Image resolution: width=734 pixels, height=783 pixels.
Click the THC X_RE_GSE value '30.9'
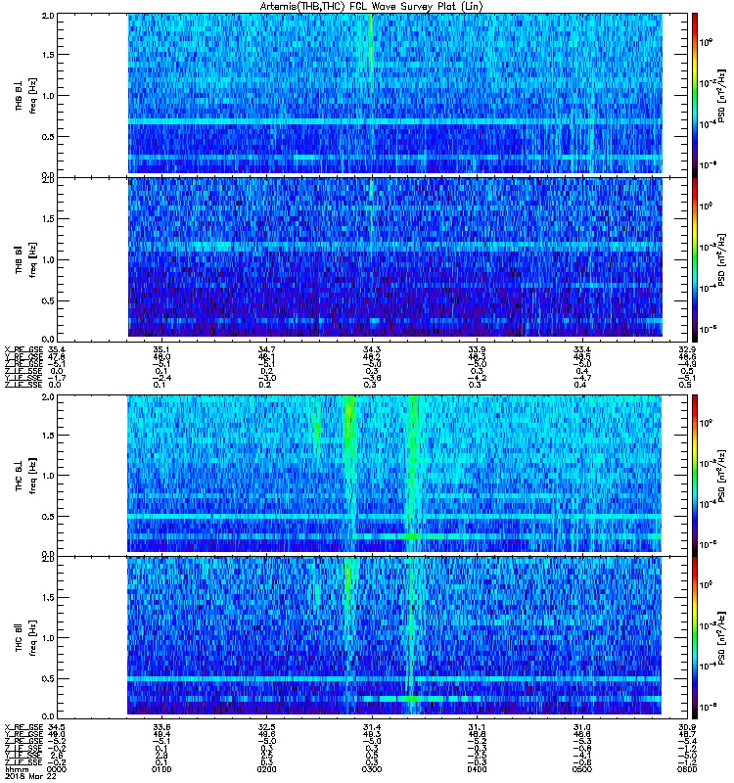point(687,727)
